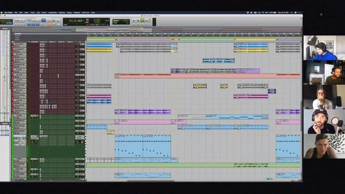Click the battery status icon

coord(275,12)
